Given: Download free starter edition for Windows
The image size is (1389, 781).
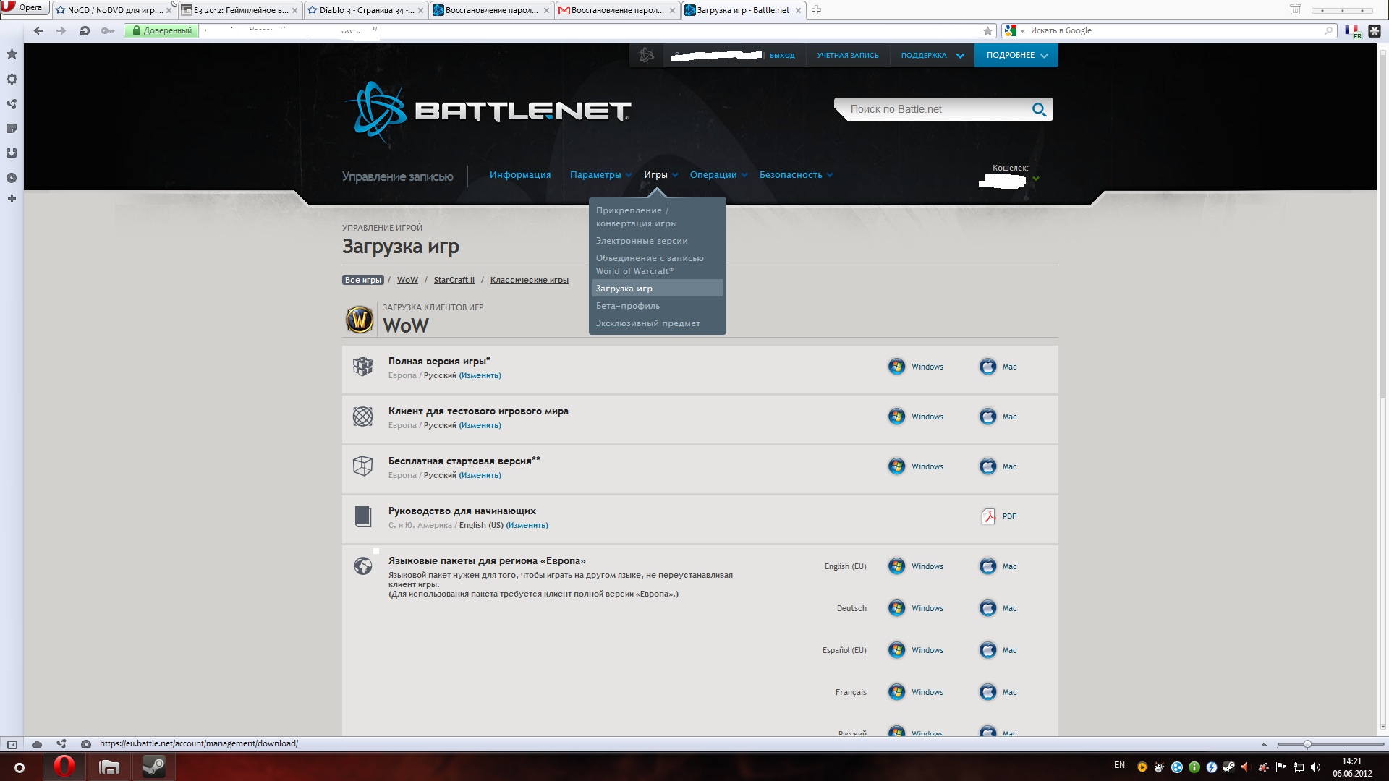Looking at the screenshot, I should click(x=916, y=466).
